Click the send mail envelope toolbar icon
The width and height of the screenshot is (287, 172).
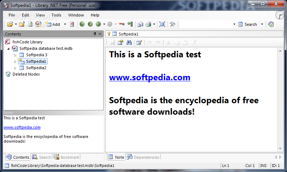(140, 24)
